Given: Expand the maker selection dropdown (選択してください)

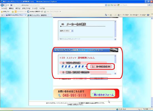Looking at the screenshot, I should [66, 31].
